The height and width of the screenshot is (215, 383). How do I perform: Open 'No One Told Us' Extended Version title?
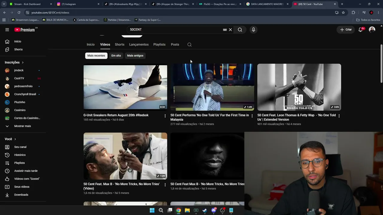[x=297, y=117]
